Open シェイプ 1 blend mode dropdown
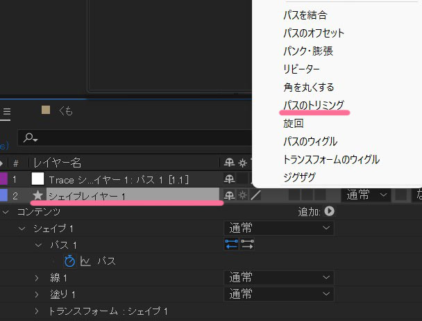Screen dimensions: 422x321 tap(279, 228)
